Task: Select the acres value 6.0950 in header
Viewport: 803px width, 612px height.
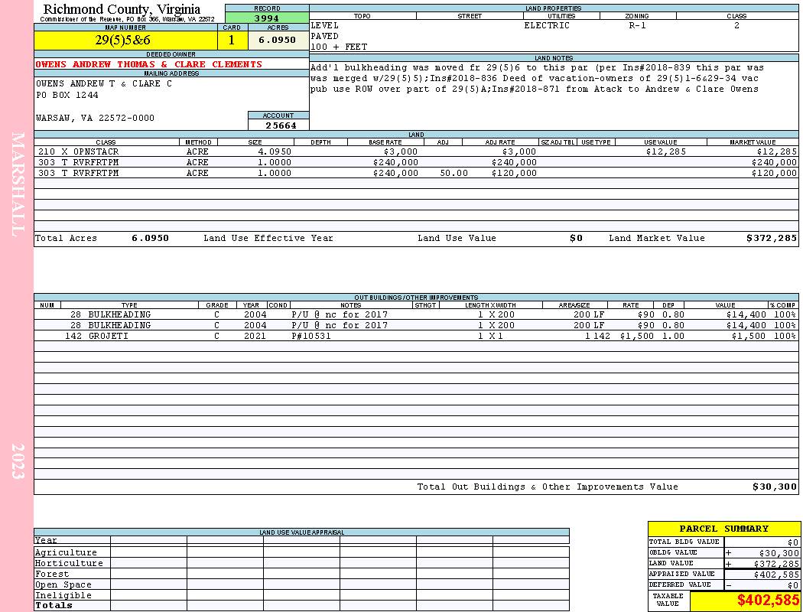Action: point(277,40)
